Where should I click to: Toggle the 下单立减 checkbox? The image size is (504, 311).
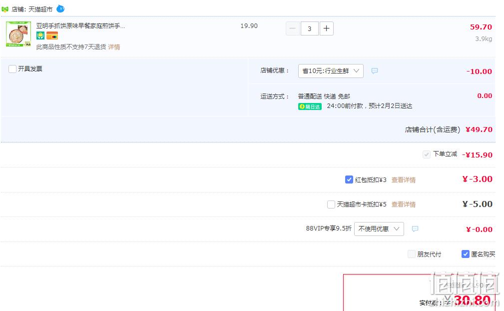pyautogui.click(x=426, y=154)
